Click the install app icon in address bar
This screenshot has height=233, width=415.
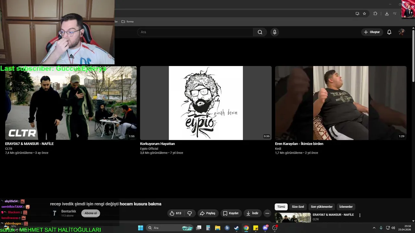click(x=357, y=14)
